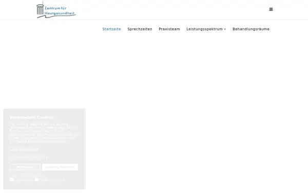Toggle the right checkbox in cookie banner

tap(36, 179)
